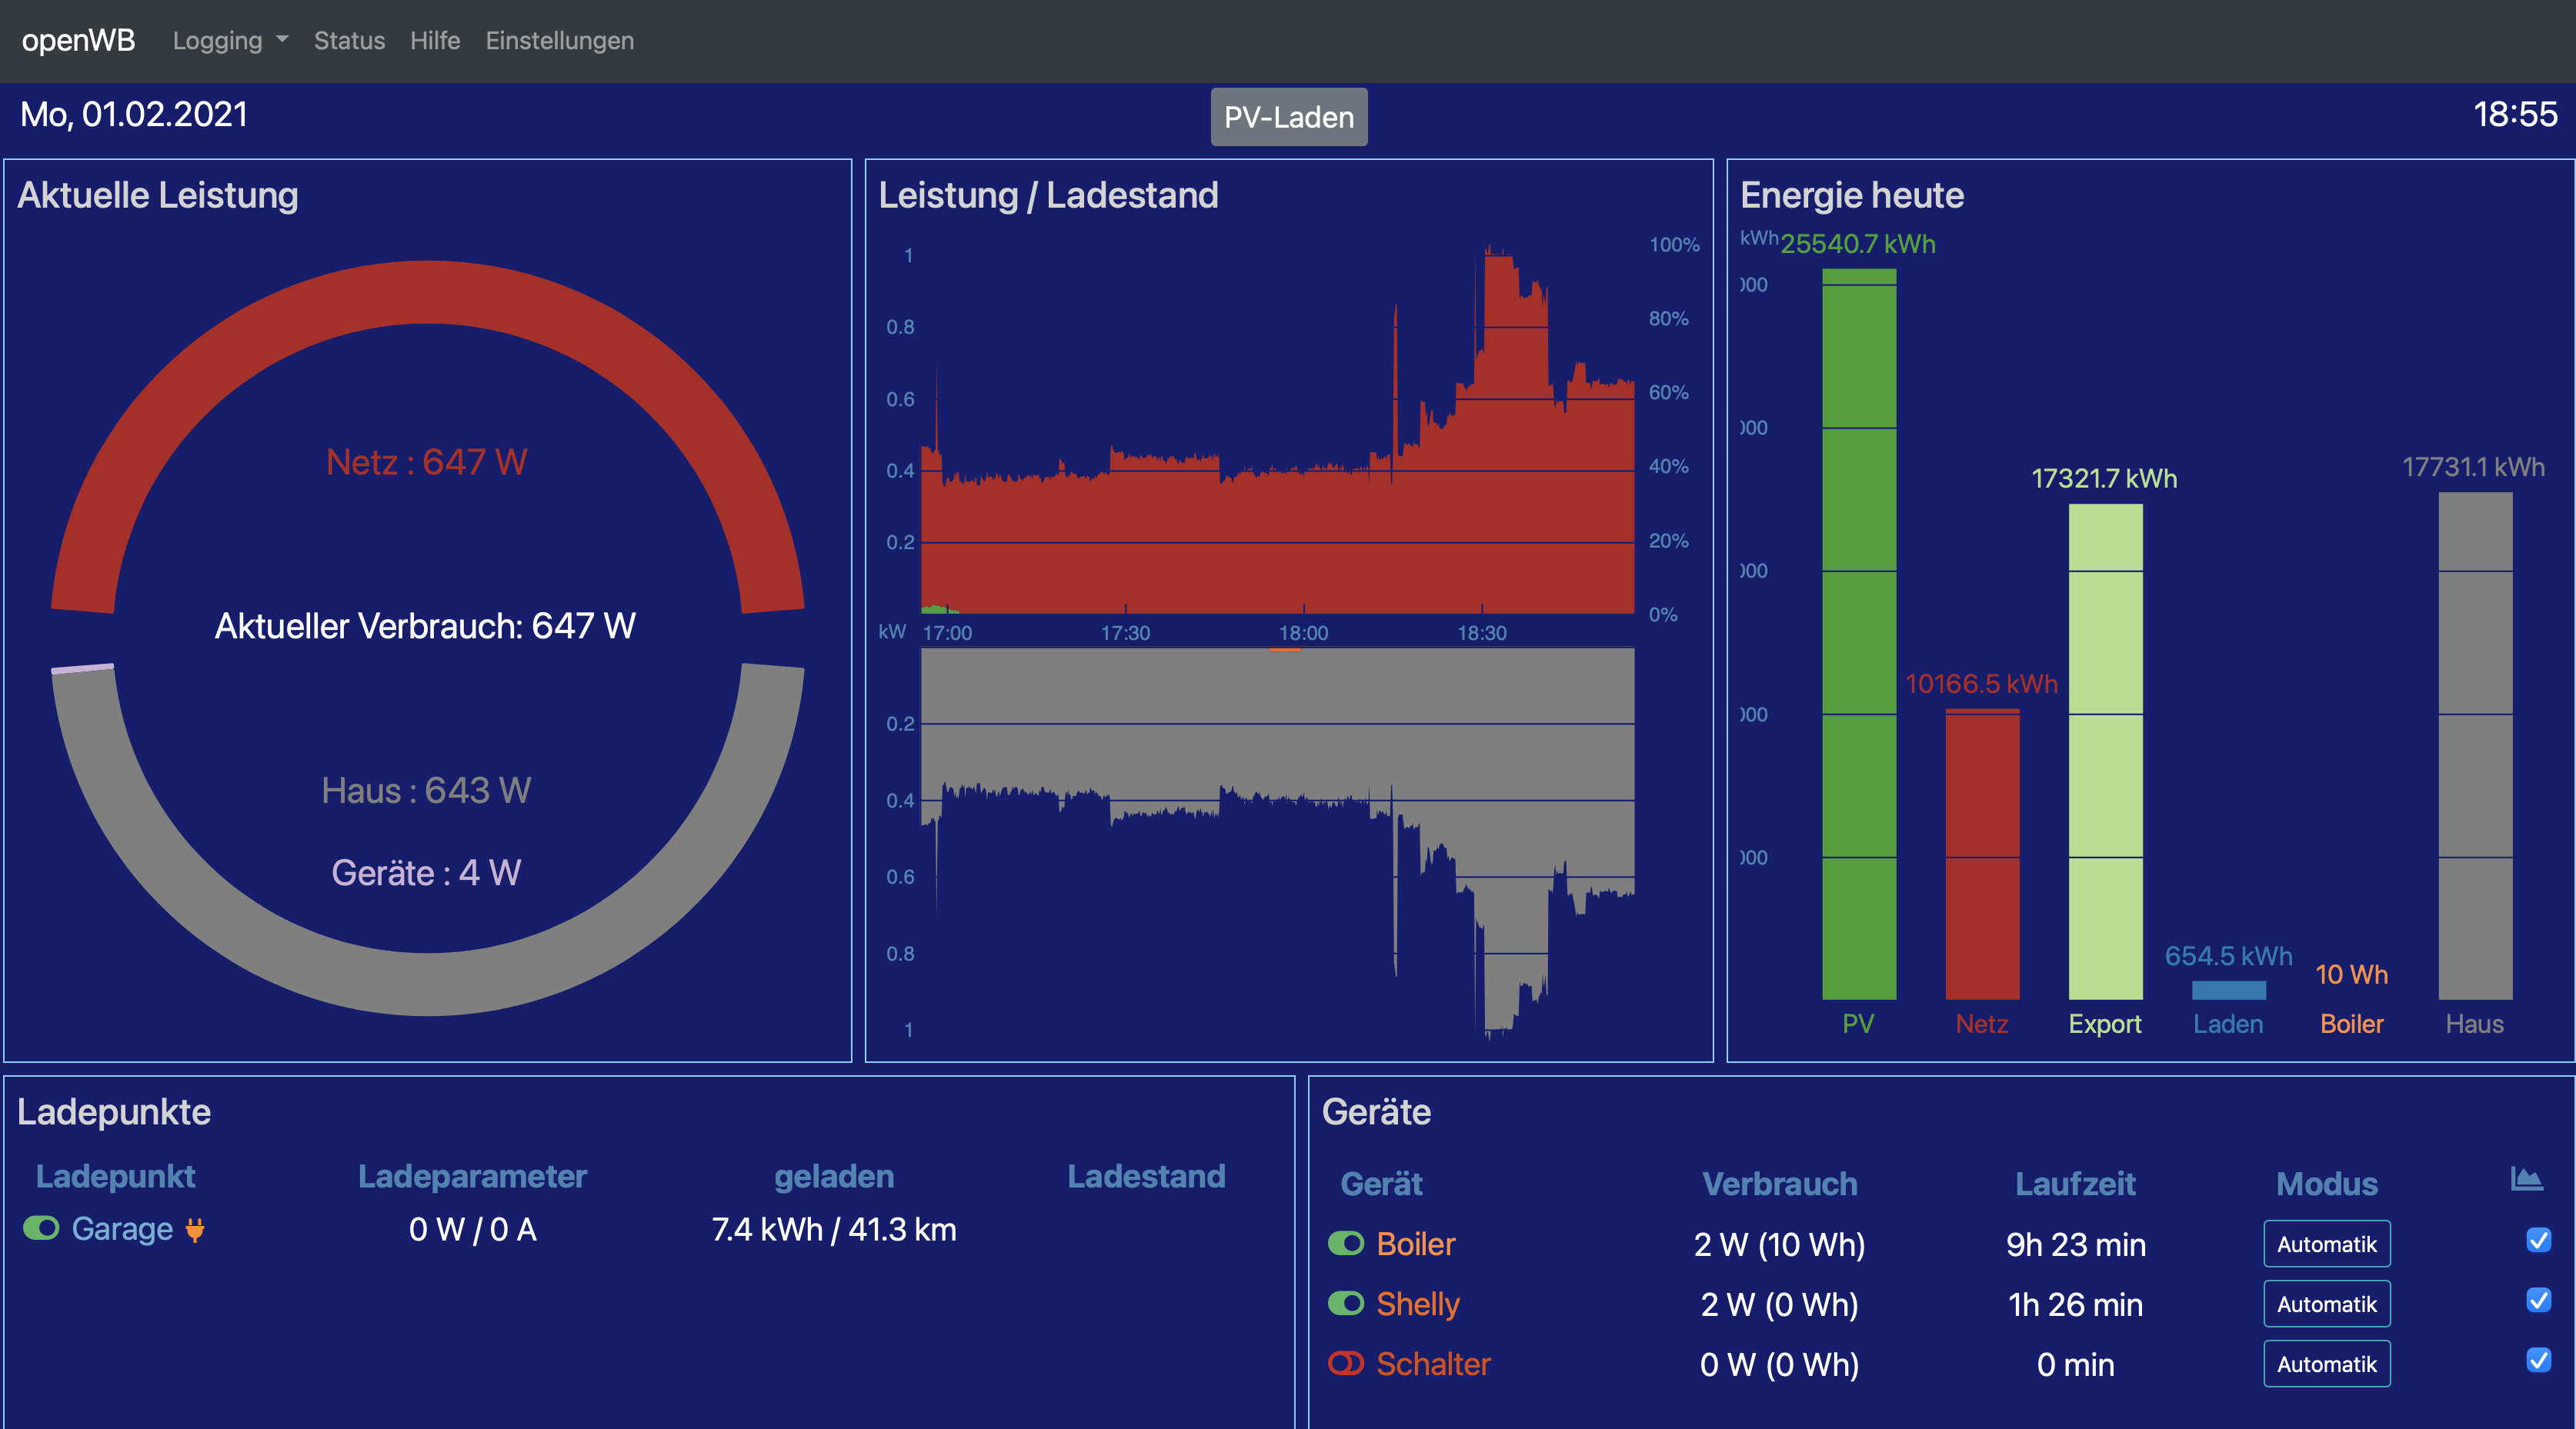The image size is (2576, 1429).
Task: Uncheck the Boiler graph checkbox
Action: click(2538, 1240)
